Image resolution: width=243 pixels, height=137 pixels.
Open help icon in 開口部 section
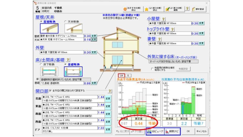click(110, 91)
